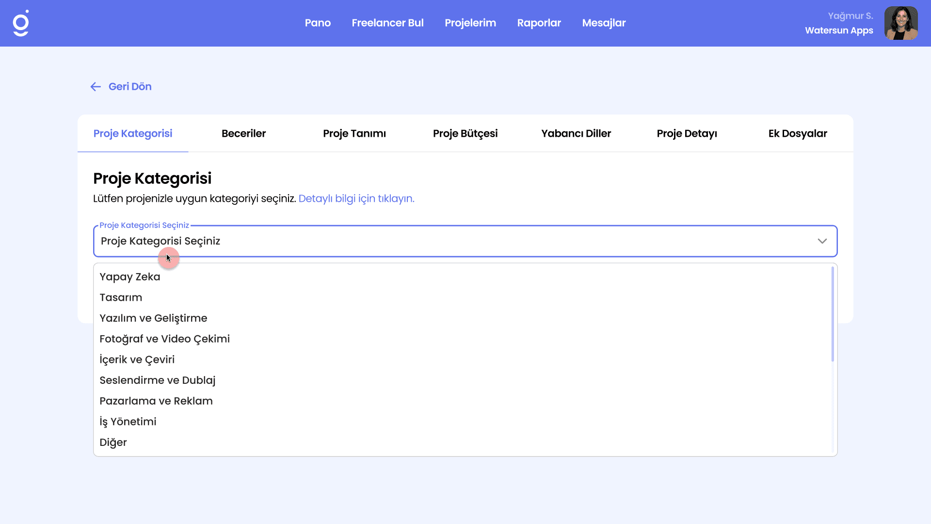
Task: Select the Diğer option
Action: coord(113,442)
